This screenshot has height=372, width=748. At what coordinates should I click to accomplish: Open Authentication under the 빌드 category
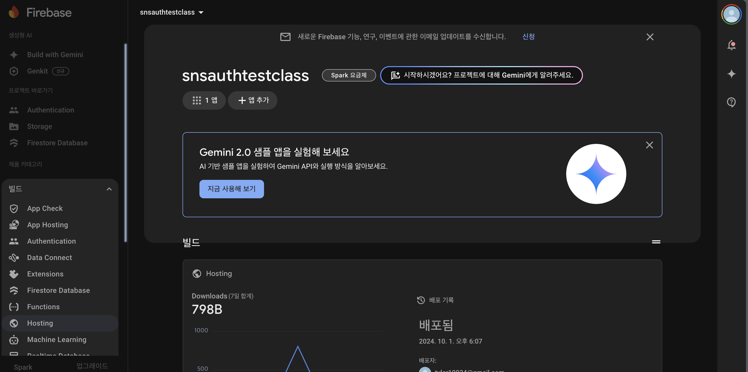[51, 241]
